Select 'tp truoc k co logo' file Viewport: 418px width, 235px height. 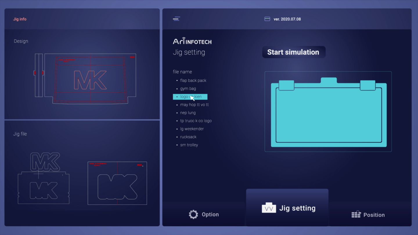[x=196, y=121]
